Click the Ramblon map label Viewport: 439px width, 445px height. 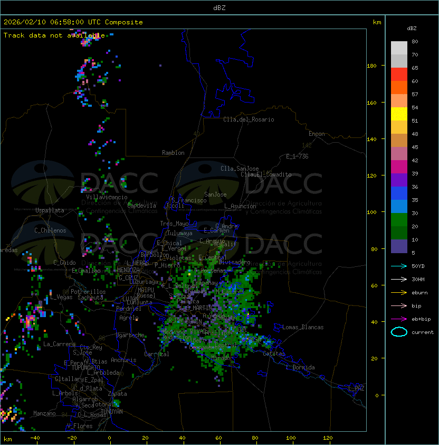[173, 153]
